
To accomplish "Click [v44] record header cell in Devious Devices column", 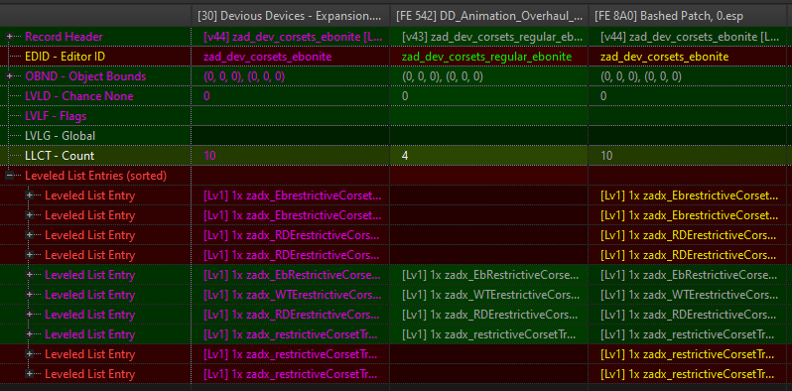I will tap(294, 37).
